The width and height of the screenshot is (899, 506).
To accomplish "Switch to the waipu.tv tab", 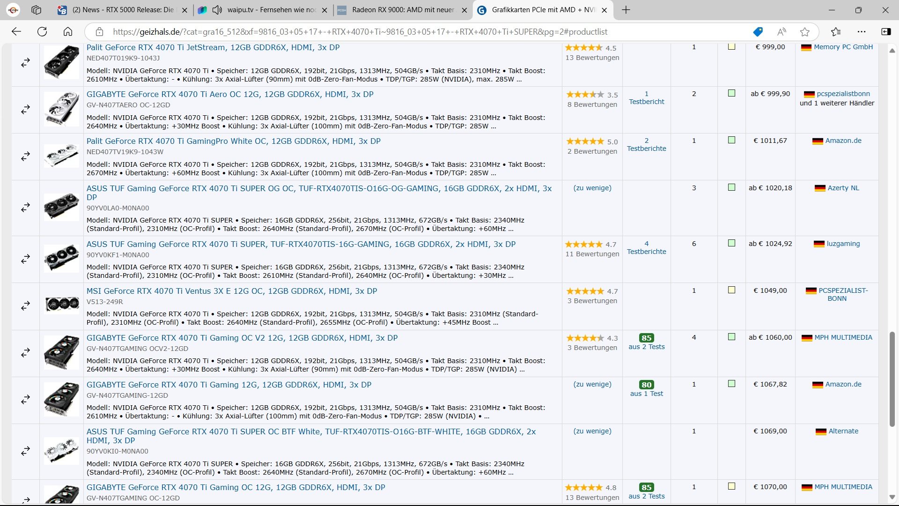I will 272,10.
